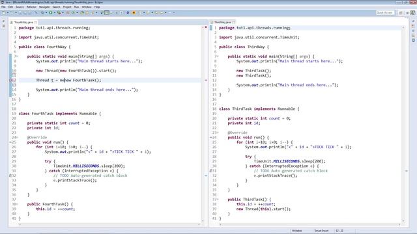
Task: Click top icon in left trim bar
Action: coord(3,21)
